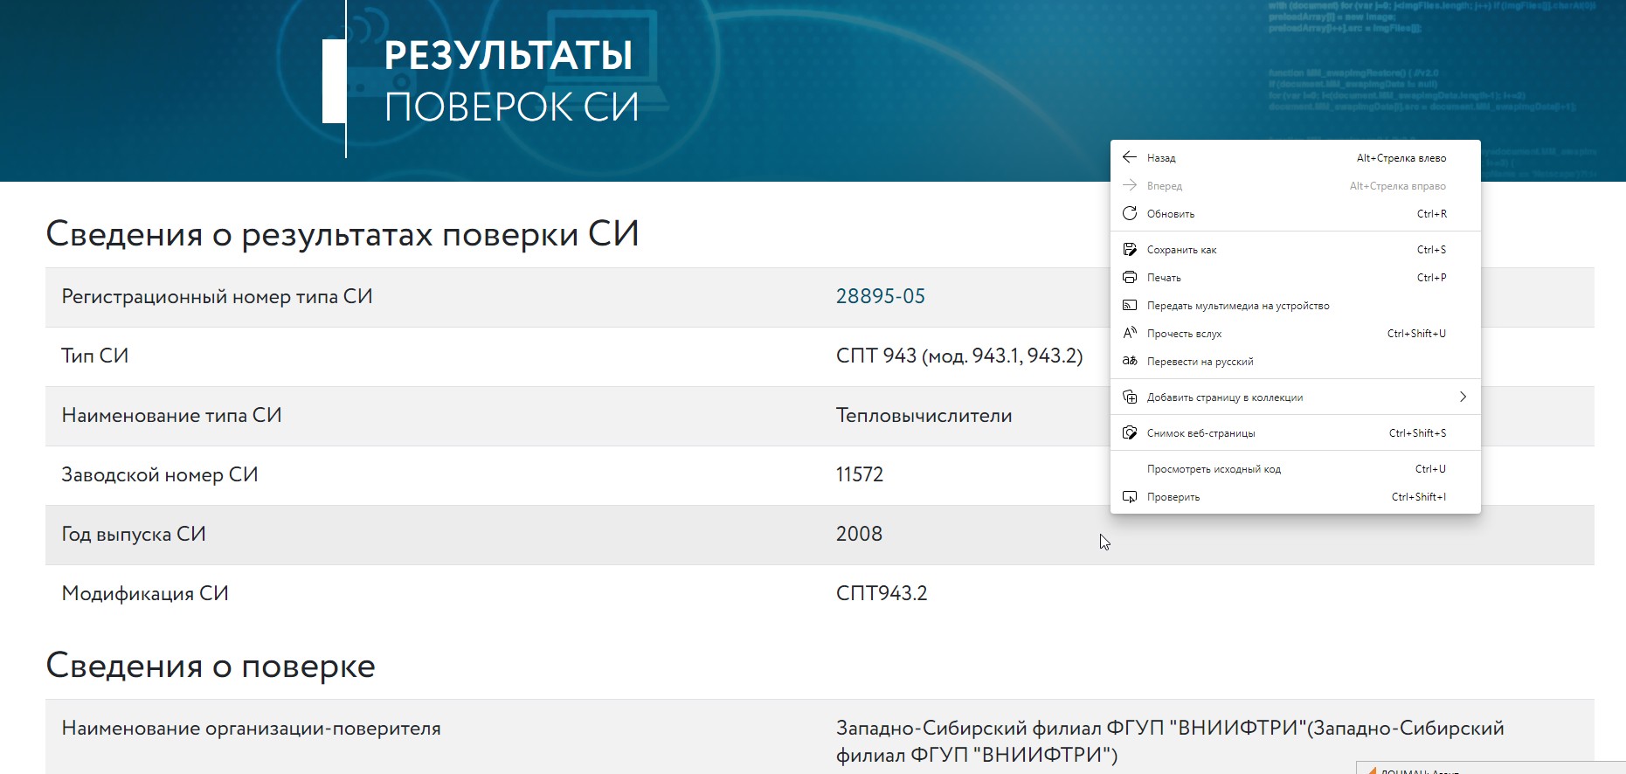Choose Просмотреть исходный код from the context menu
The width and height of the screenshot is (1626, 774).
(x=1214, y=469)
